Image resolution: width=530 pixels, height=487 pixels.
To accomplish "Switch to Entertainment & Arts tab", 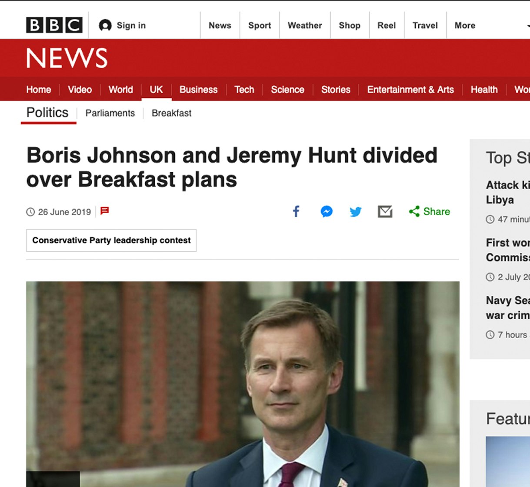I will [x=410, y=90].
